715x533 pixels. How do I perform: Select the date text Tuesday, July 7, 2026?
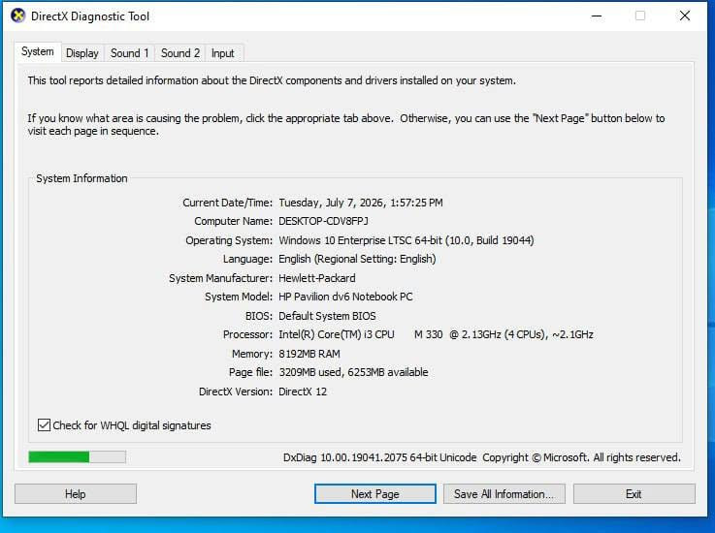(x=332, y=203)
